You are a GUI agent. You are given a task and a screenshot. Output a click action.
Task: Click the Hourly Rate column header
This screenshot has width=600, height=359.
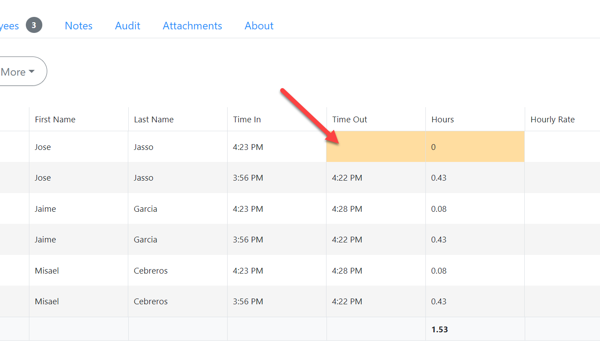pyautogui.click(x=552, y=120)
